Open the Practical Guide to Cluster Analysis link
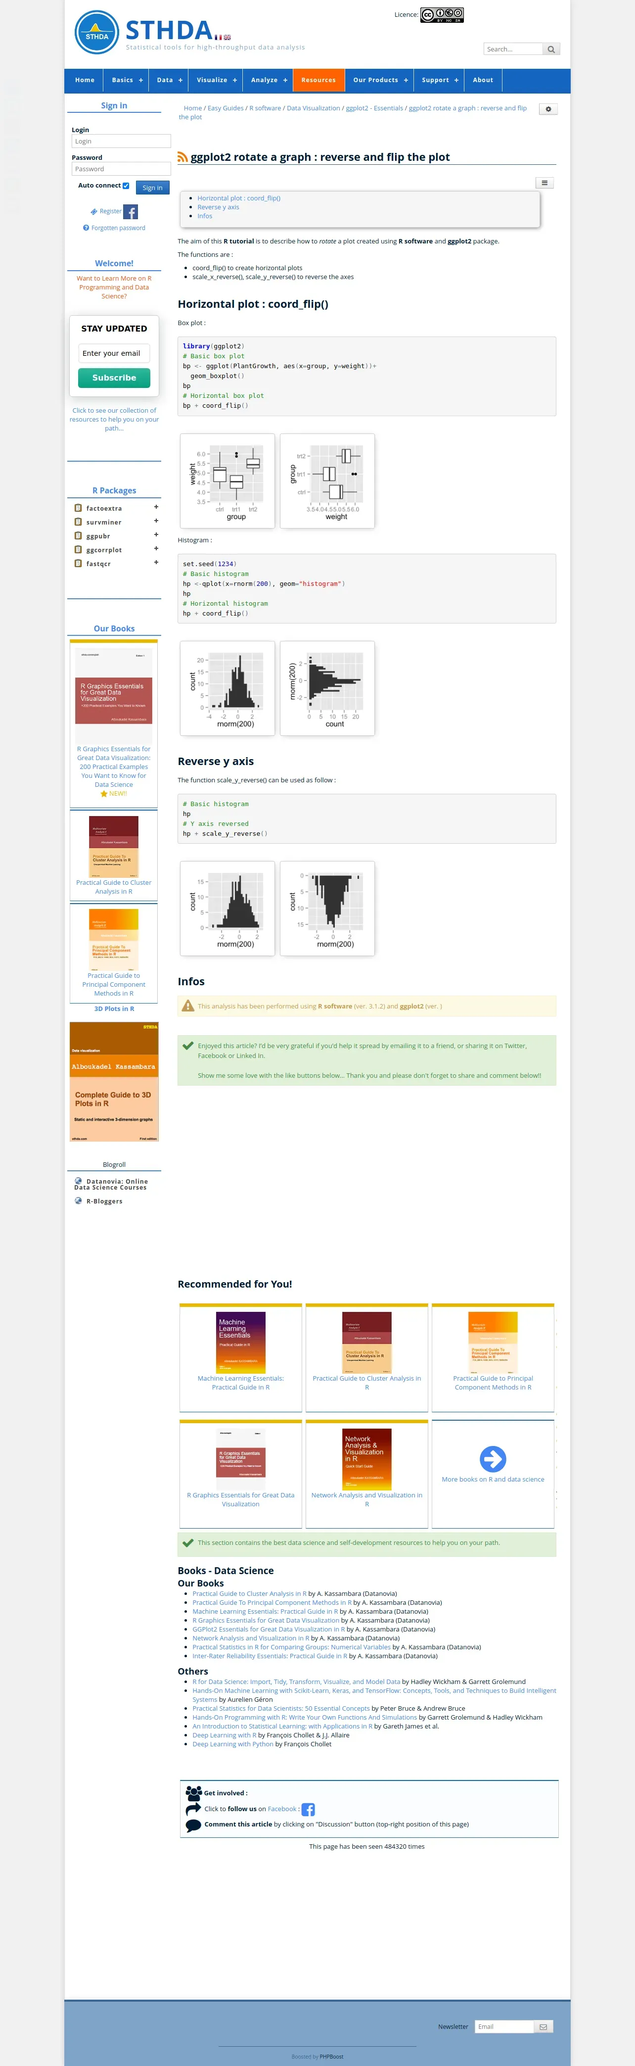Image resolution: width=635 pixels, height=2066 pixels. 249,1593
